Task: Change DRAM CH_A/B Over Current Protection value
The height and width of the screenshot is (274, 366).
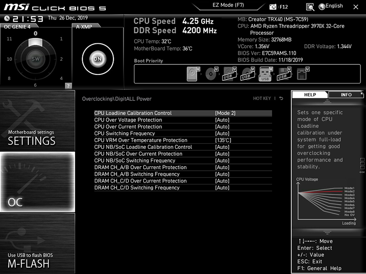Action: tap(222, 167)
